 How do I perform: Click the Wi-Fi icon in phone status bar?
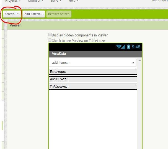point(119,47)
